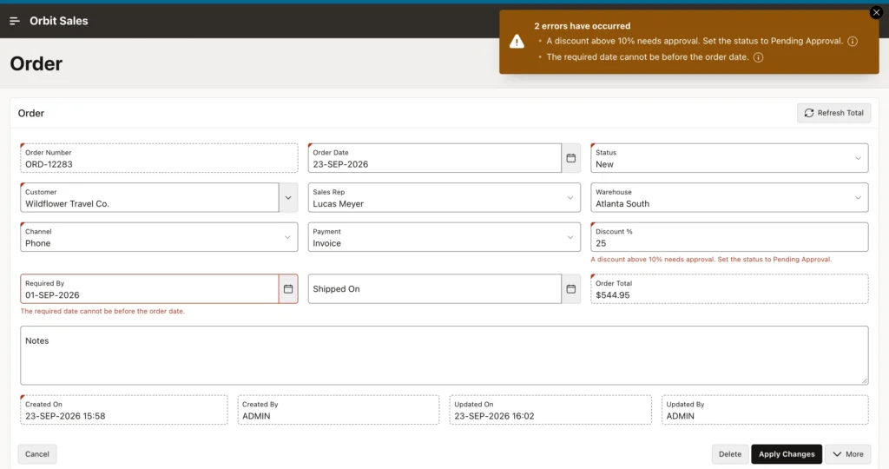The width and height of the screenshot is (889, 469).
Task: Click the Apply Changes button
Action: click(x=787, y=454)
